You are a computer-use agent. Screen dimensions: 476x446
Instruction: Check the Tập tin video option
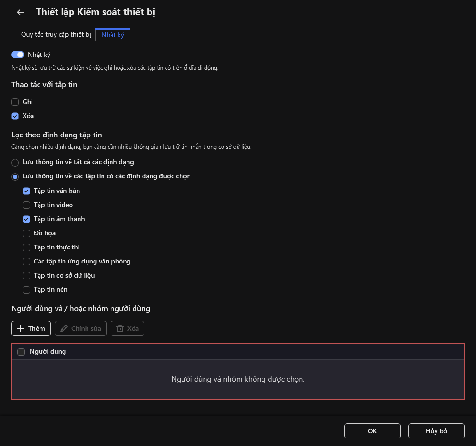coord(26,205)
